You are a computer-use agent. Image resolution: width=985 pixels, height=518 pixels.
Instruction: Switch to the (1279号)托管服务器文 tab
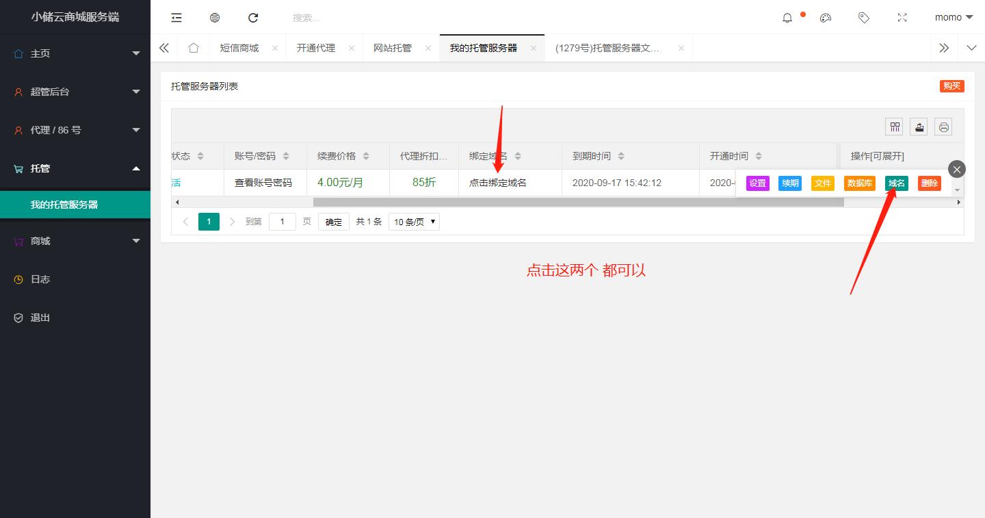tap(608, 49)
